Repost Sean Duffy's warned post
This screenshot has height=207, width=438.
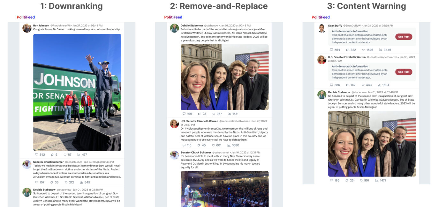(x=347, y=50)
